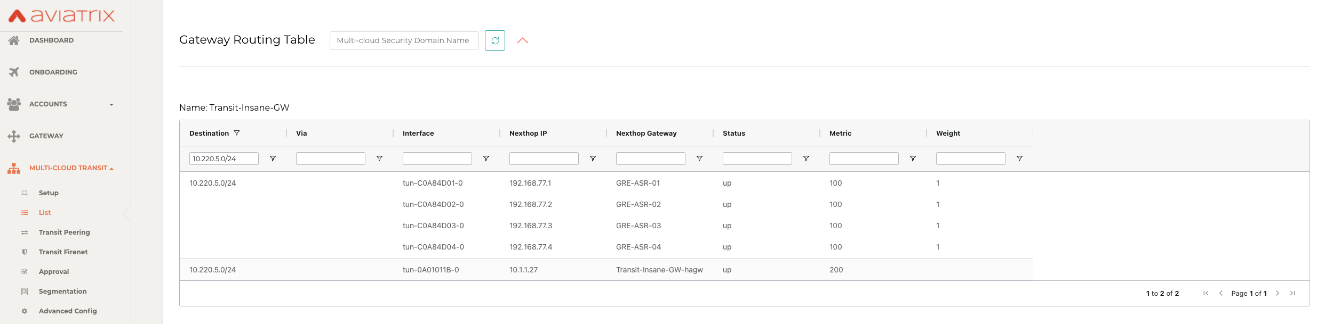Click the Transit Peering arrows icon

point(25,232)
